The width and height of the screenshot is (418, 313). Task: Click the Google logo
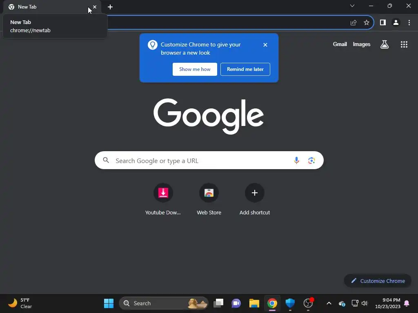point(209,116)
